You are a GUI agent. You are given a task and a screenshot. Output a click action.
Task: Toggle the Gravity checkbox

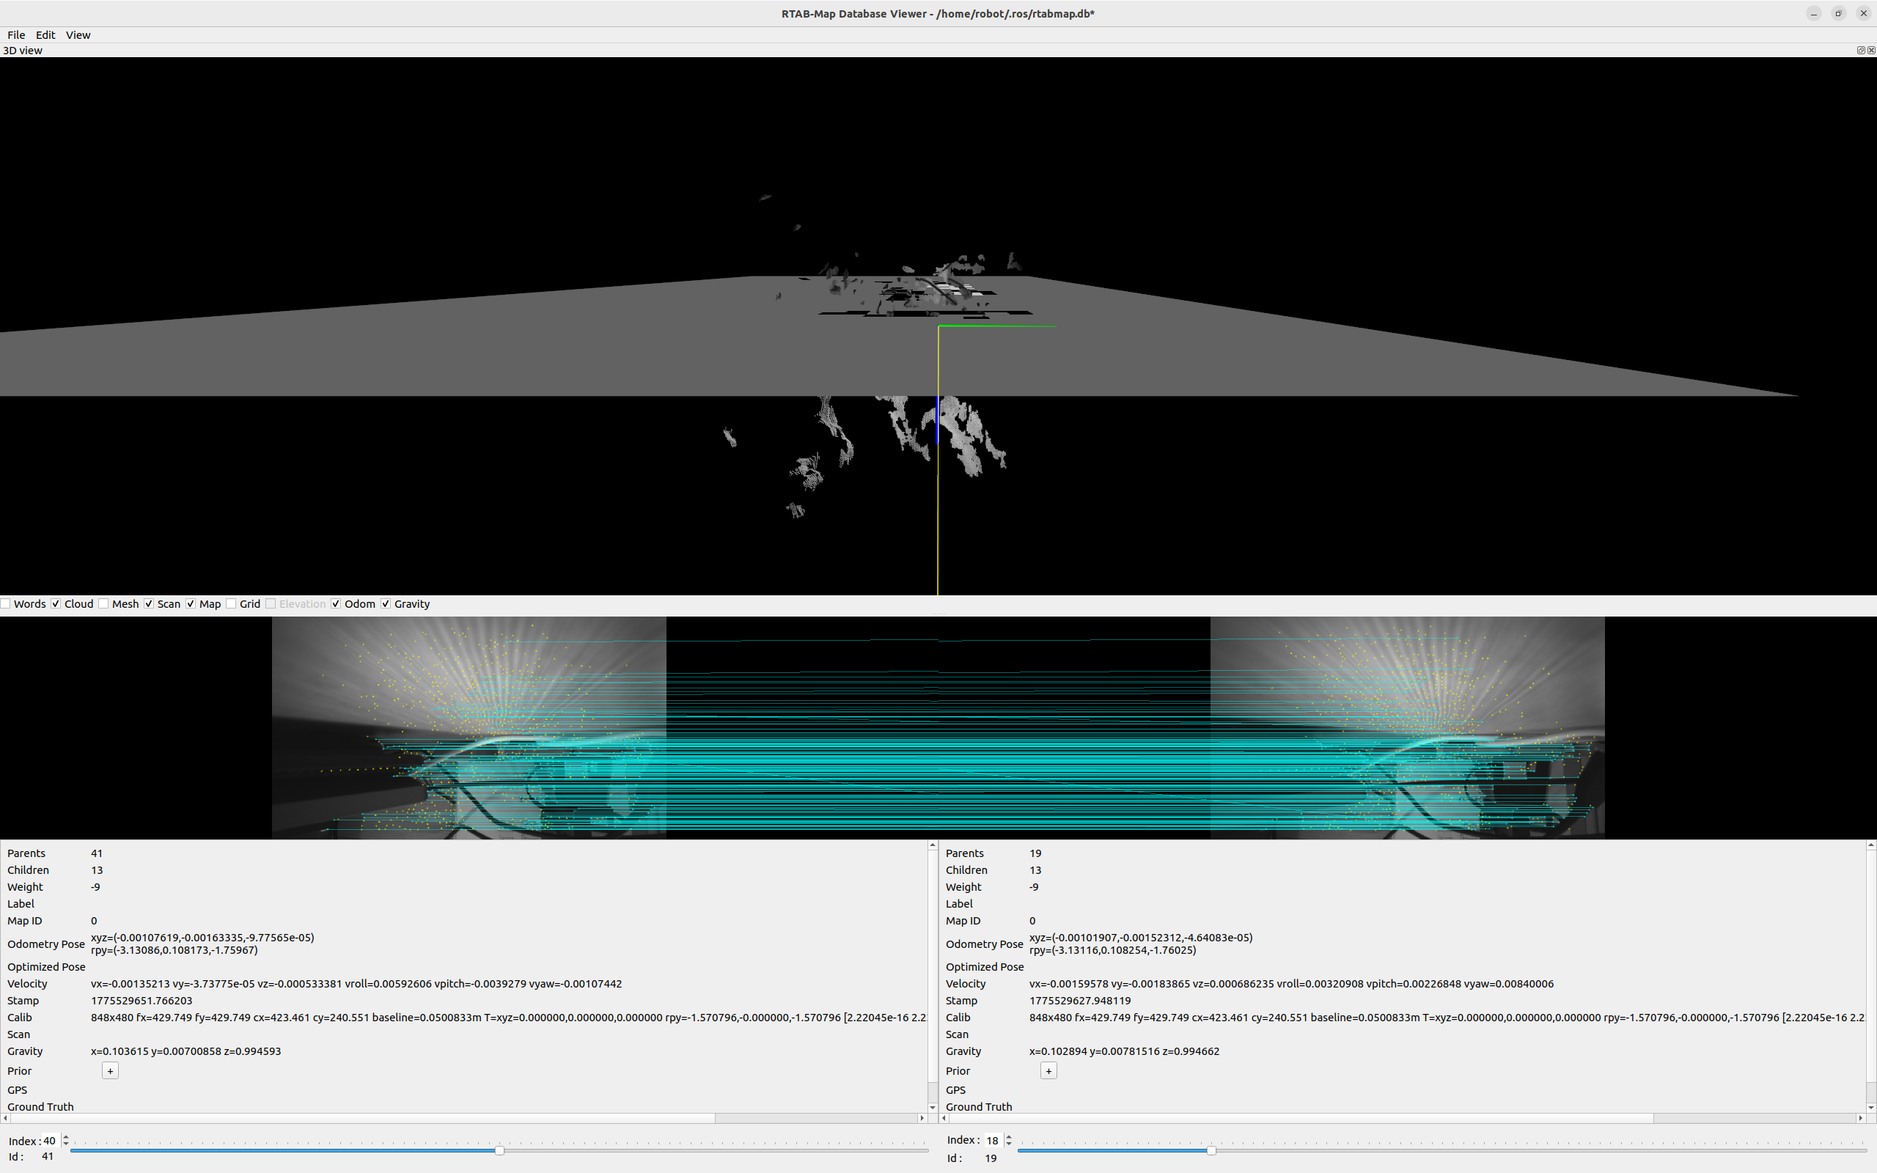(x=386, y=603)
